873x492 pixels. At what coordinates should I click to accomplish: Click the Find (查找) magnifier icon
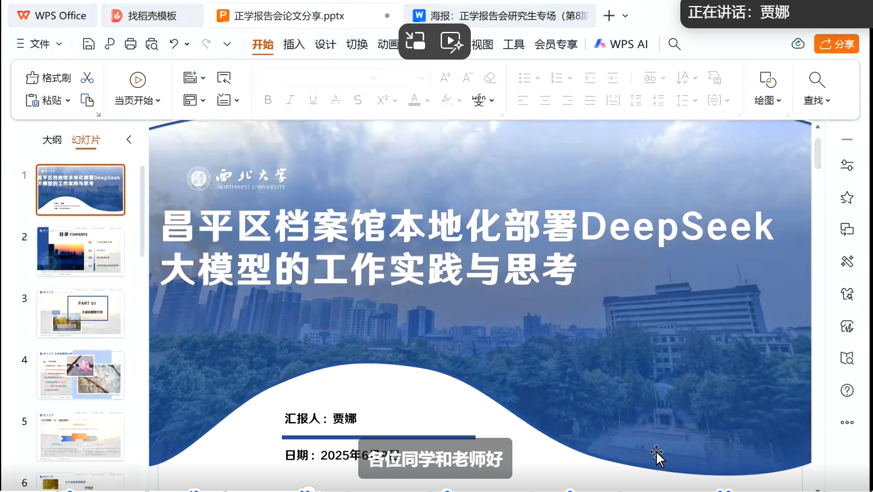[816, 79]
